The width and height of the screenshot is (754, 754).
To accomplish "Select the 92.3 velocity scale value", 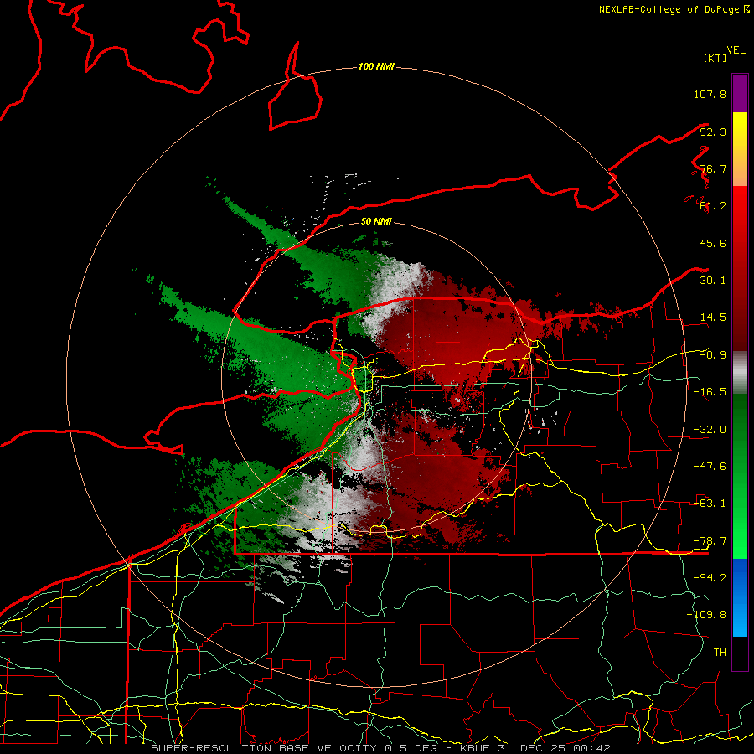I will click(x=713, y=132).
